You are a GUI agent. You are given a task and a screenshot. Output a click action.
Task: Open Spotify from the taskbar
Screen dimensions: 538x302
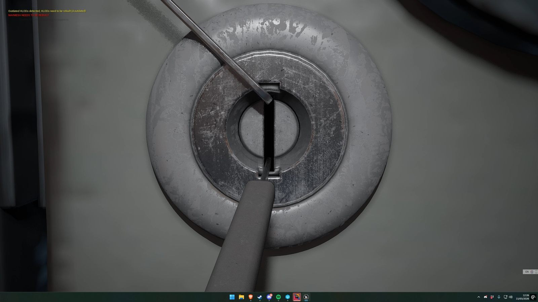[278, 297]
